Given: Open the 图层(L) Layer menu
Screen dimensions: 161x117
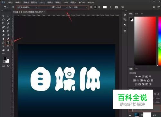Looking at the screenshot, I should click(34, 2).
